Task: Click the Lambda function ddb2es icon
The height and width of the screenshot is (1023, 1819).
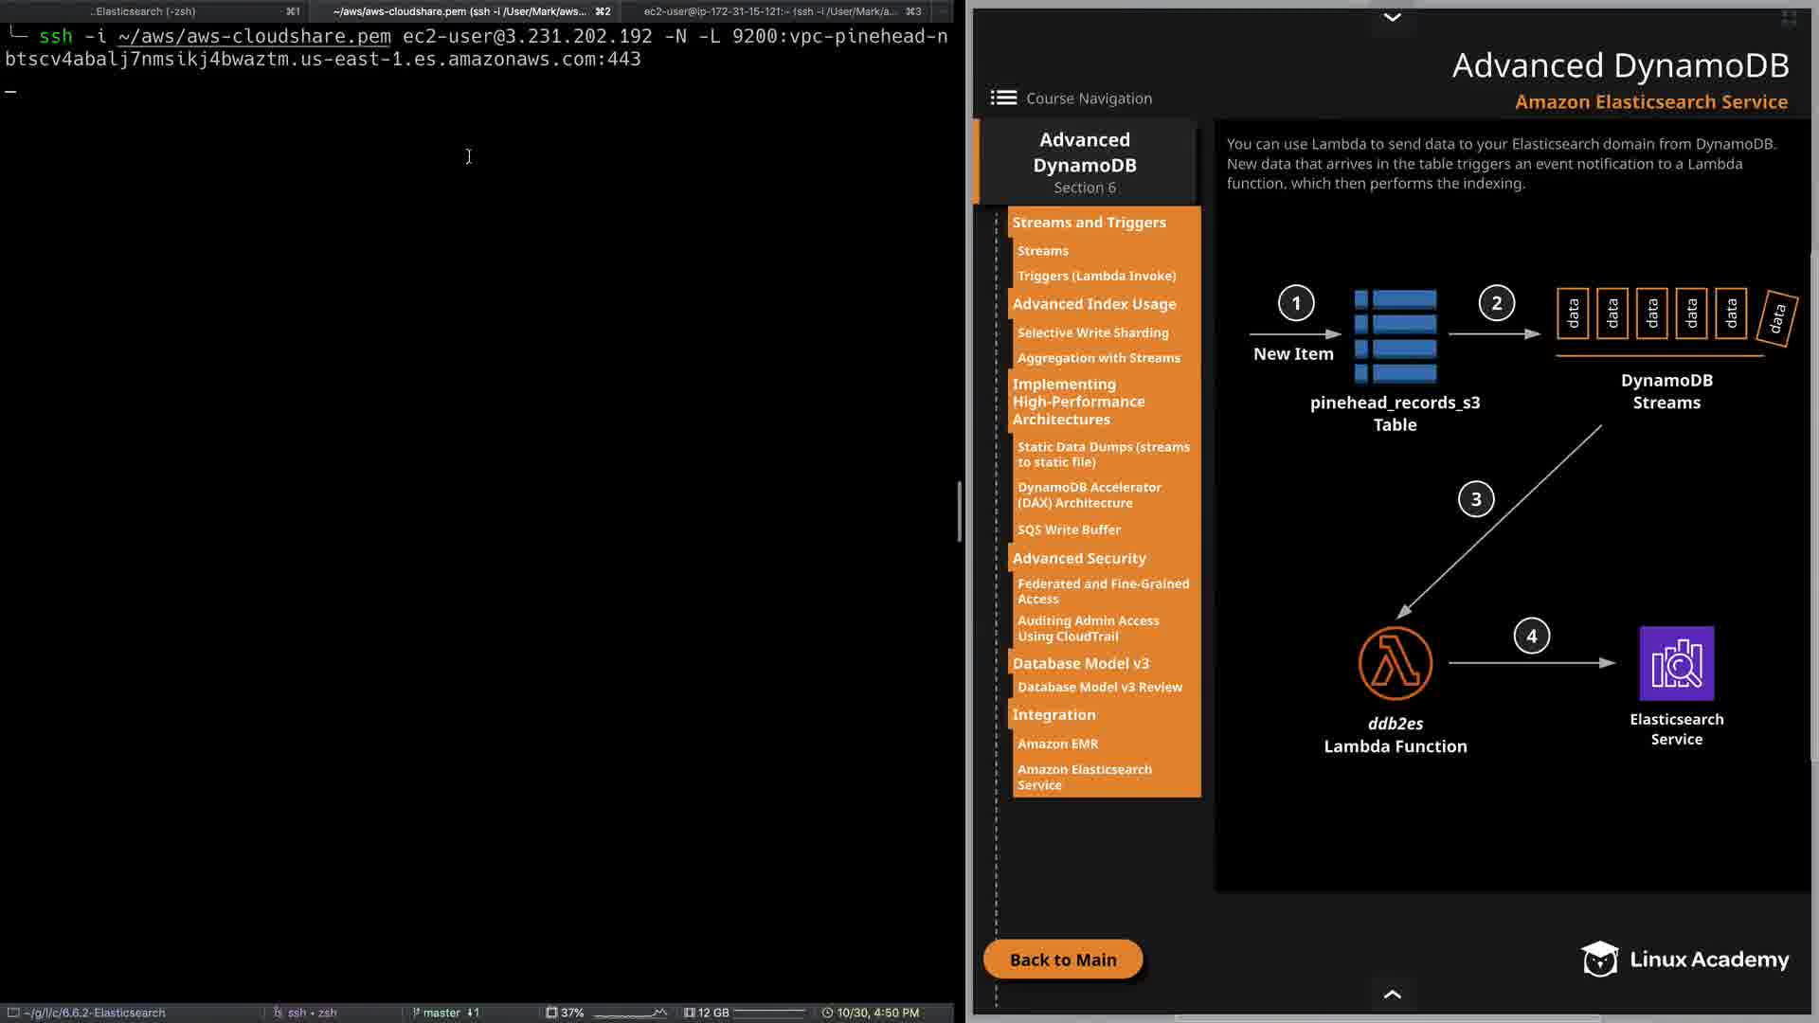Action: tap(1395, 663)
